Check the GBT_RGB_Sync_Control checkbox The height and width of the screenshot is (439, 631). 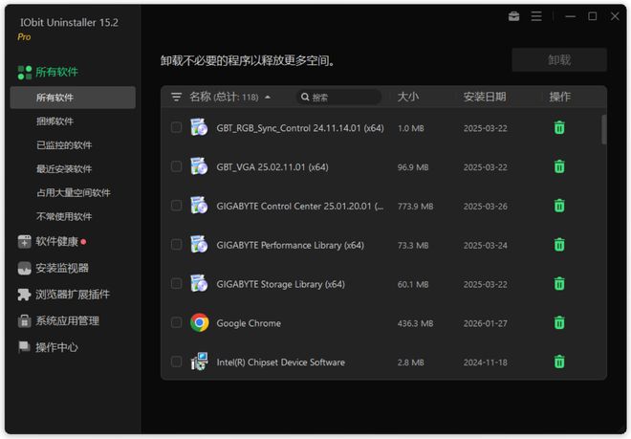point(176,127)
